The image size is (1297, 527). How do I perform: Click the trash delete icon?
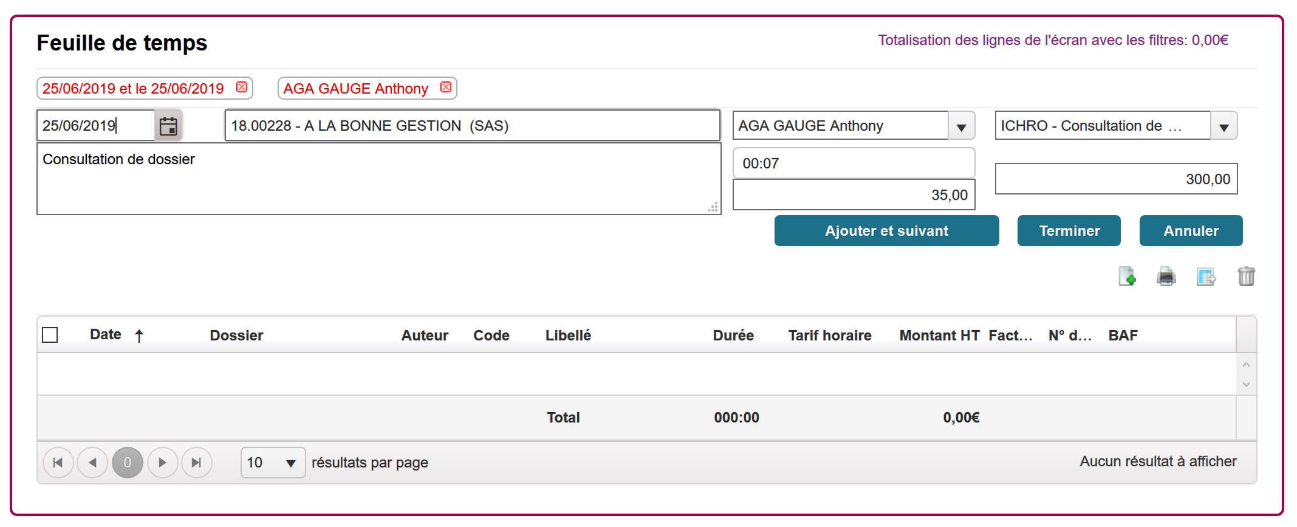tap(1246, 276)
